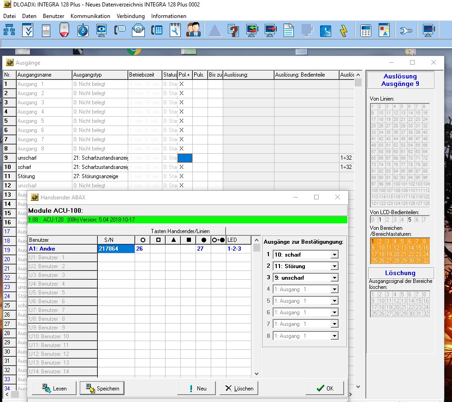Open the keypad calculator toolbar icon
452x402 pixels.
click(x=366, y=30)
